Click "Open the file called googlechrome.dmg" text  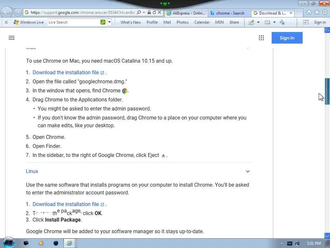[x=80, y=82]
